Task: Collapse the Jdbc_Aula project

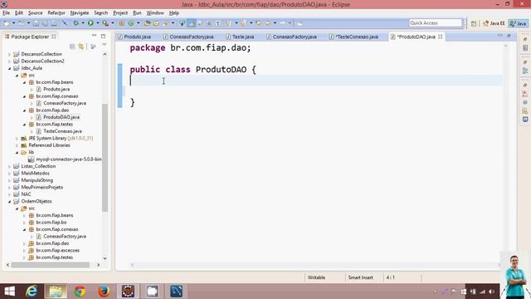Action: pyautogui.click(x=9, y=68)
